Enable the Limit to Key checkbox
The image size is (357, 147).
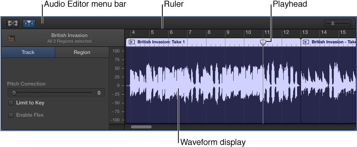coord(11,103)
